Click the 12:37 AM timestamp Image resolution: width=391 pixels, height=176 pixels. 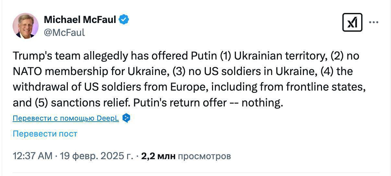(32, 156)
